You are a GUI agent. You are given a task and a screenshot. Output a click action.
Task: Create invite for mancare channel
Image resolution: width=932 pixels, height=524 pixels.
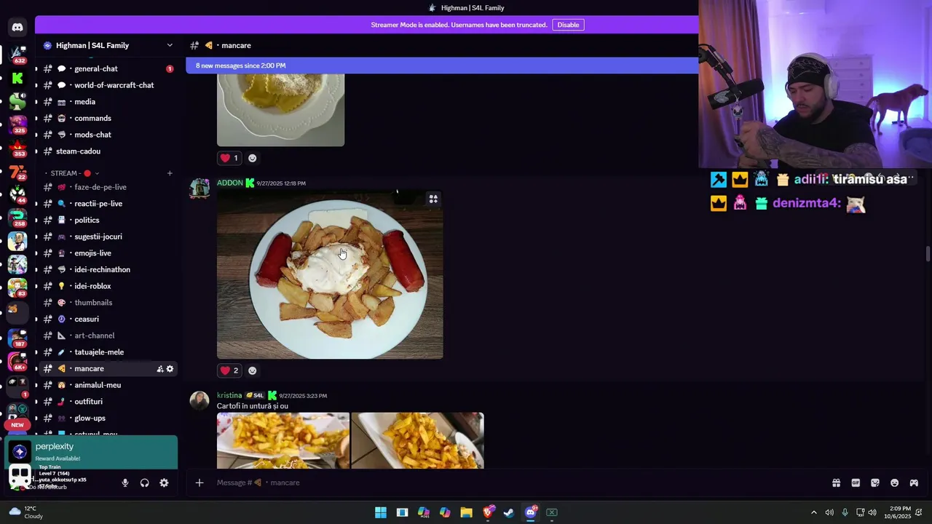[159, 369]
